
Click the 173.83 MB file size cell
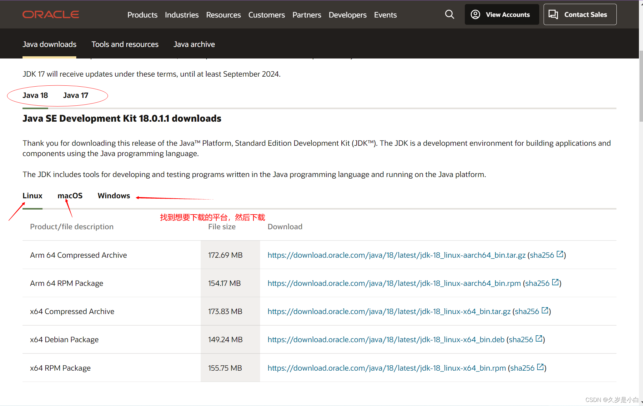pos(230,311)
